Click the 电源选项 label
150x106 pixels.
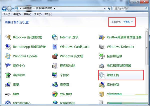pos(19,75)
